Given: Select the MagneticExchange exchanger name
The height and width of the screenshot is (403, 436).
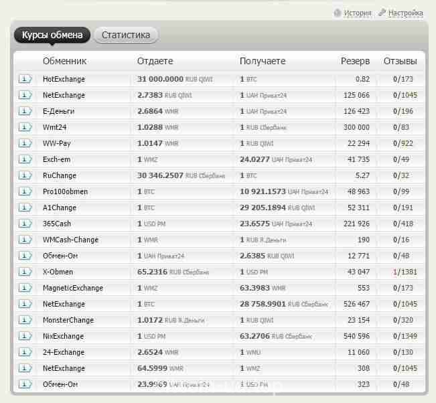Looking at the screenshot, I should (73, 289).
